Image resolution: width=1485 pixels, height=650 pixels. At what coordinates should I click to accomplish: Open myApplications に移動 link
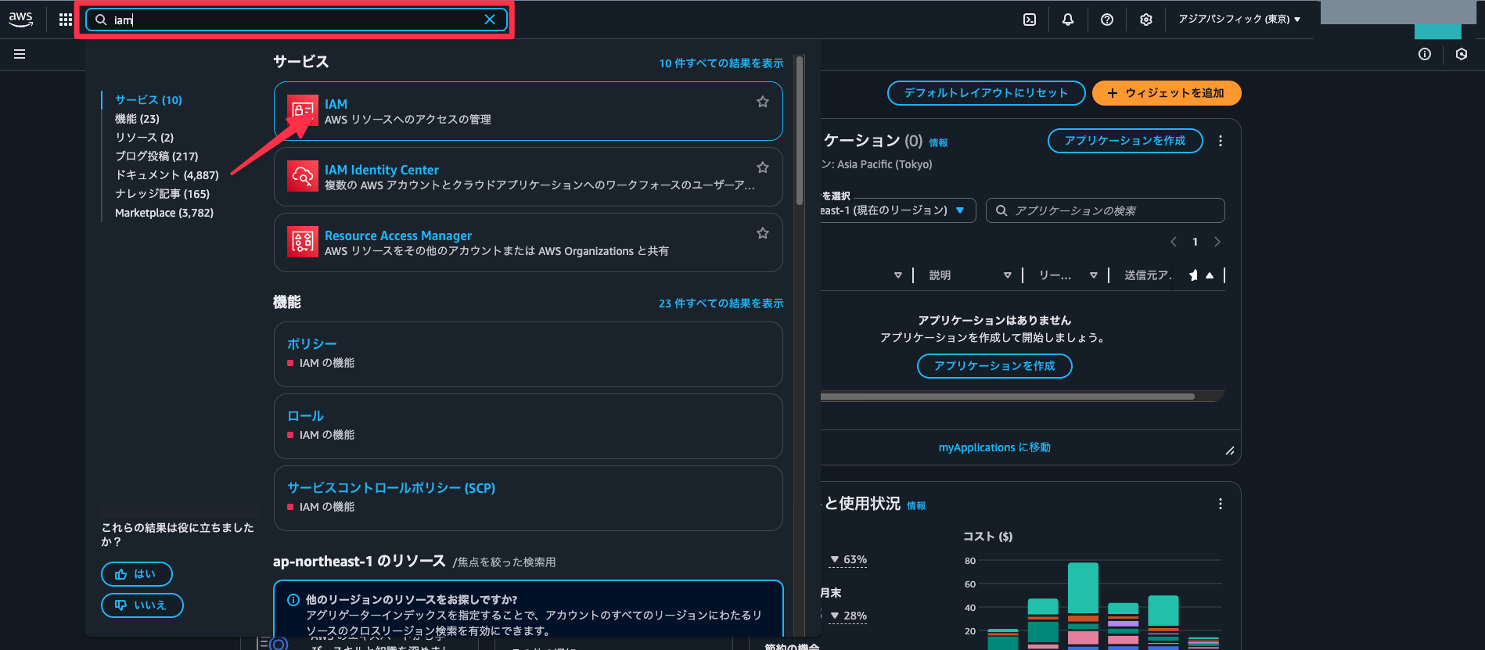[x=994, y=447]
